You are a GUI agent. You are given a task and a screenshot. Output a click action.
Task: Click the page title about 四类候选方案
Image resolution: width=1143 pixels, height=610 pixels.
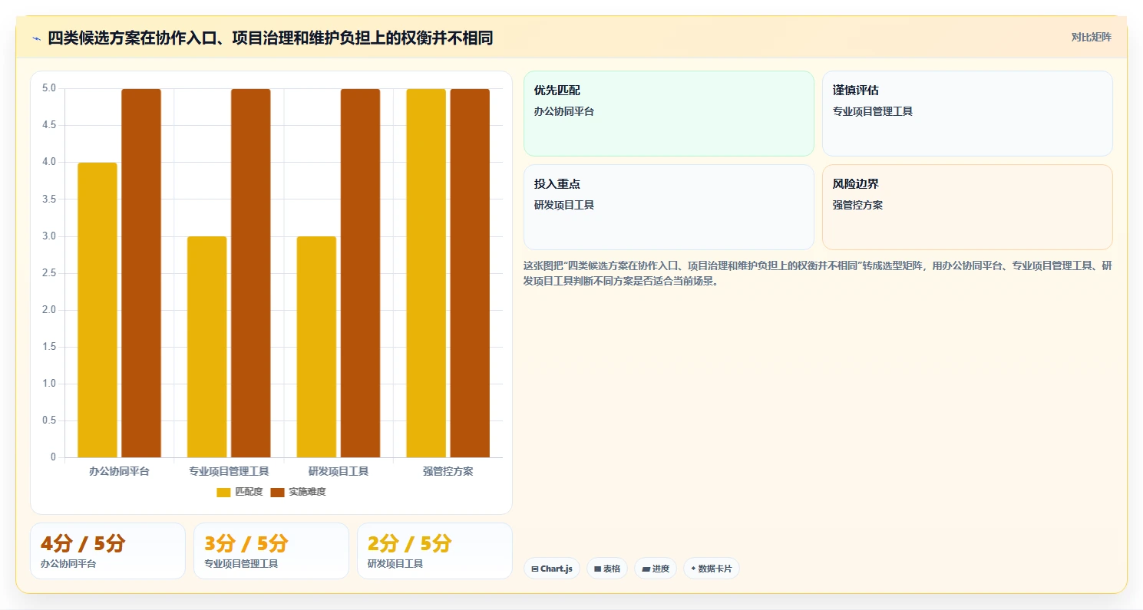click(x=270, y=38)
